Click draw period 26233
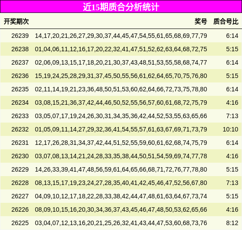This screenshot has width=242, height=230. (20, 116)
